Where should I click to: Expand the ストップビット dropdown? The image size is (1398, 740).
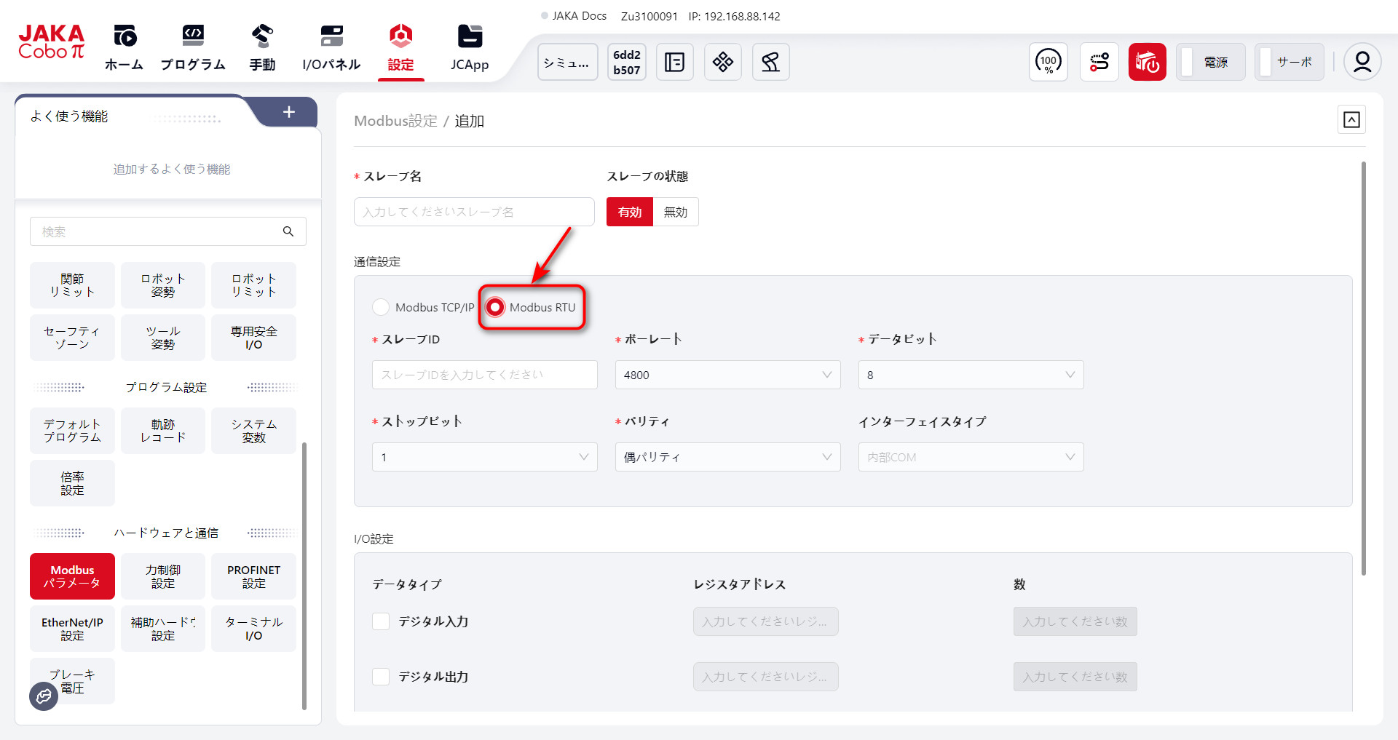484,457
